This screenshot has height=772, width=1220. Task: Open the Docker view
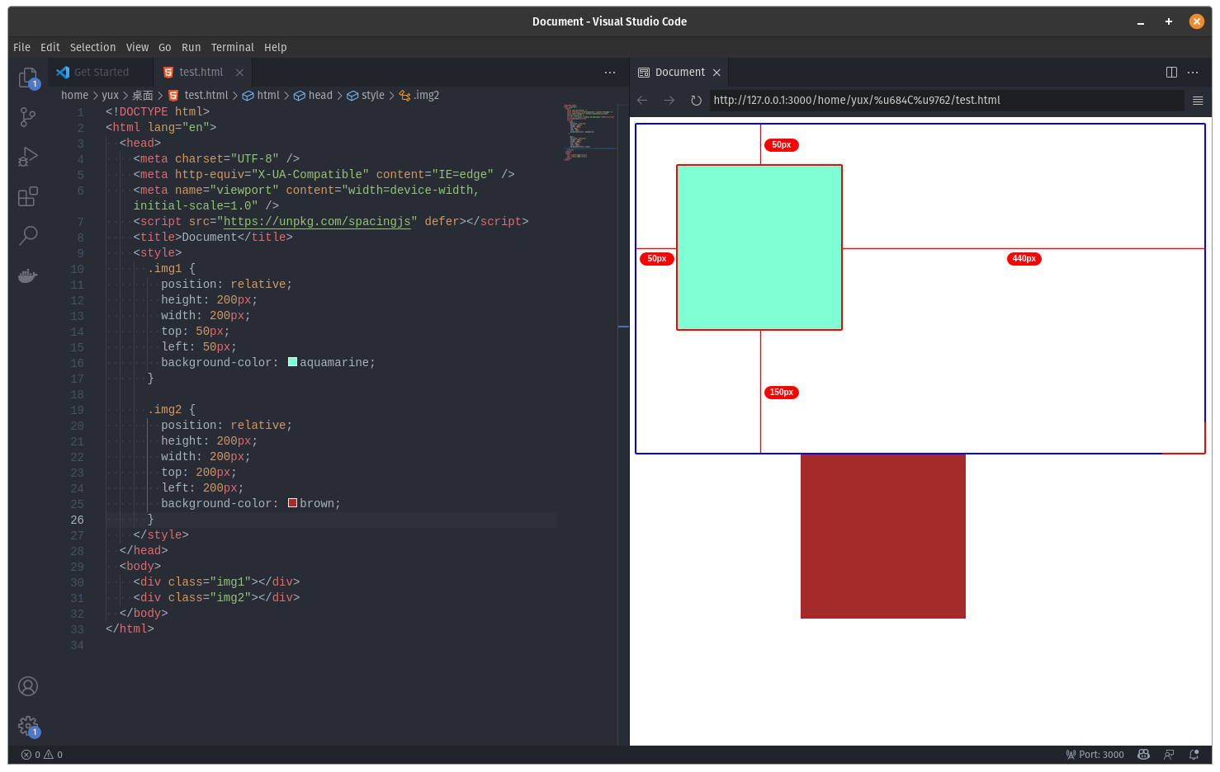[x=28, y=275]
